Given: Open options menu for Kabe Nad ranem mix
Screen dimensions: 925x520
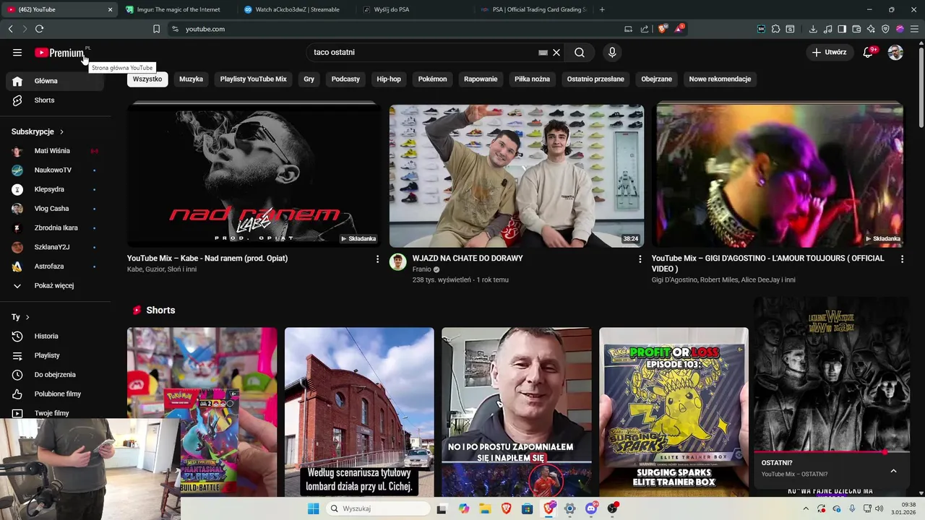Looking at the screenshot, I should click(377, 259).
